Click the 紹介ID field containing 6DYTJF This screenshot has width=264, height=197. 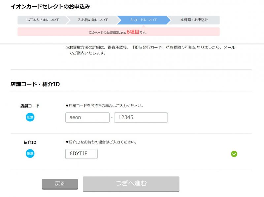tap(81, 154)
